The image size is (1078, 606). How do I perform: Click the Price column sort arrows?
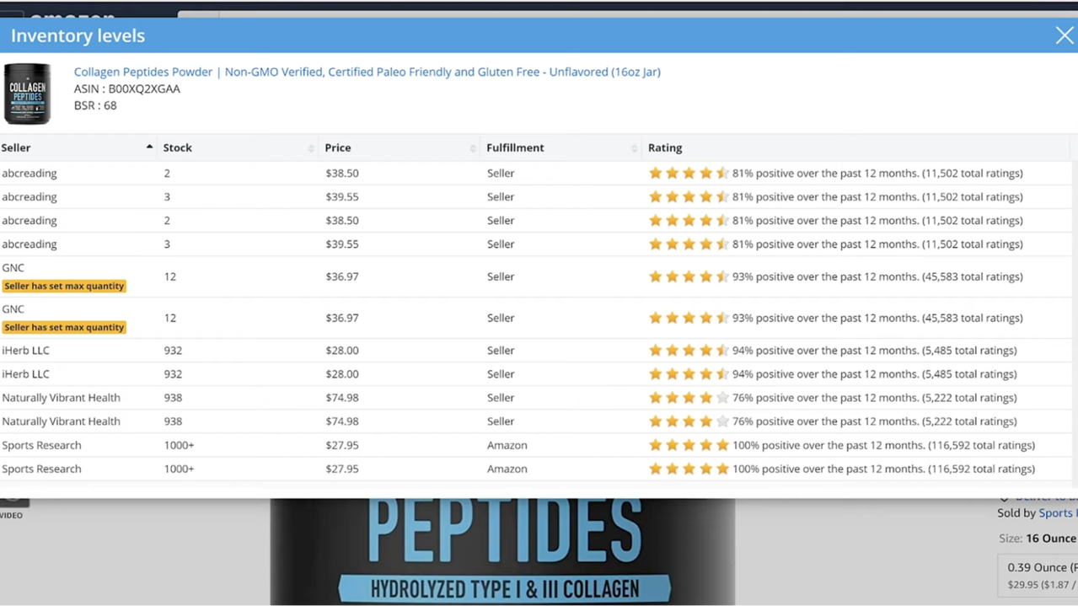(x=473, y=148)
